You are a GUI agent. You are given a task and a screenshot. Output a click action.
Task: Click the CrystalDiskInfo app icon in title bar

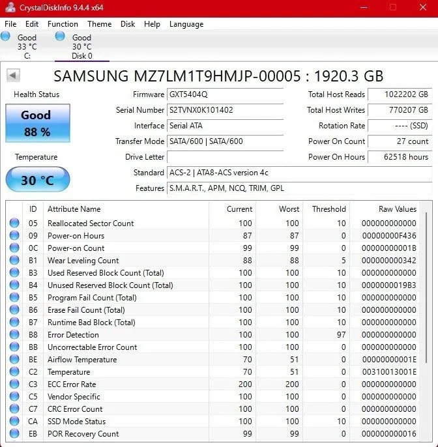point(10,7)
